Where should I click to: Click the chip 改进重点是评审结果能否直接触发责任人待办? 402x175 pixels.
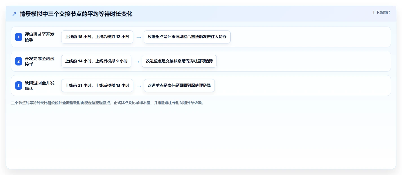click(187, 37)
